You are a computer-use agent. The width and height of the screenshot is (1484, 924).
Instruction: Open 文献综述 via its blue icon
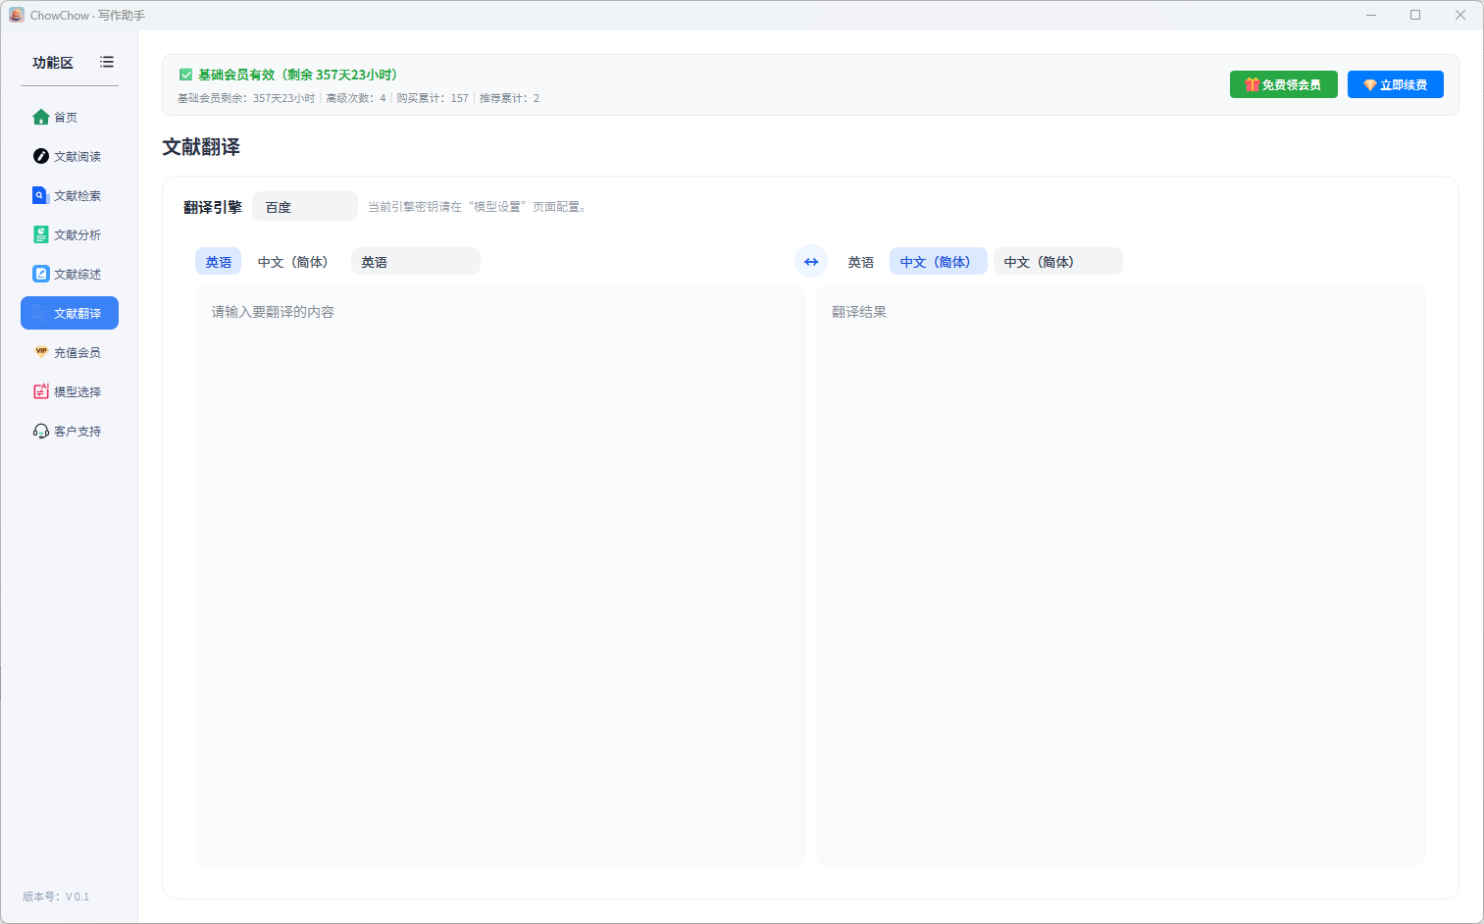coord(40,275)
